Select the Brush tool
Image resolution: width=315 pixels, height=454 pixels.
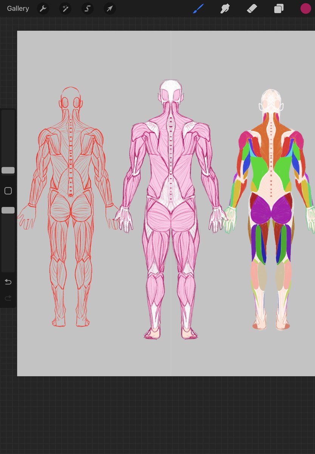(198, 8)
